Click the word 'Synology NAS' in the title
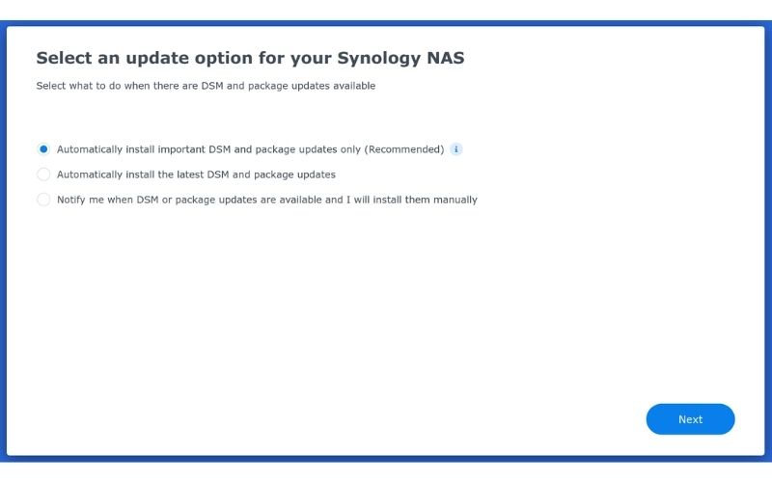Screen dimensions: 772x482 pyautogui.click(x=400, y=58)
